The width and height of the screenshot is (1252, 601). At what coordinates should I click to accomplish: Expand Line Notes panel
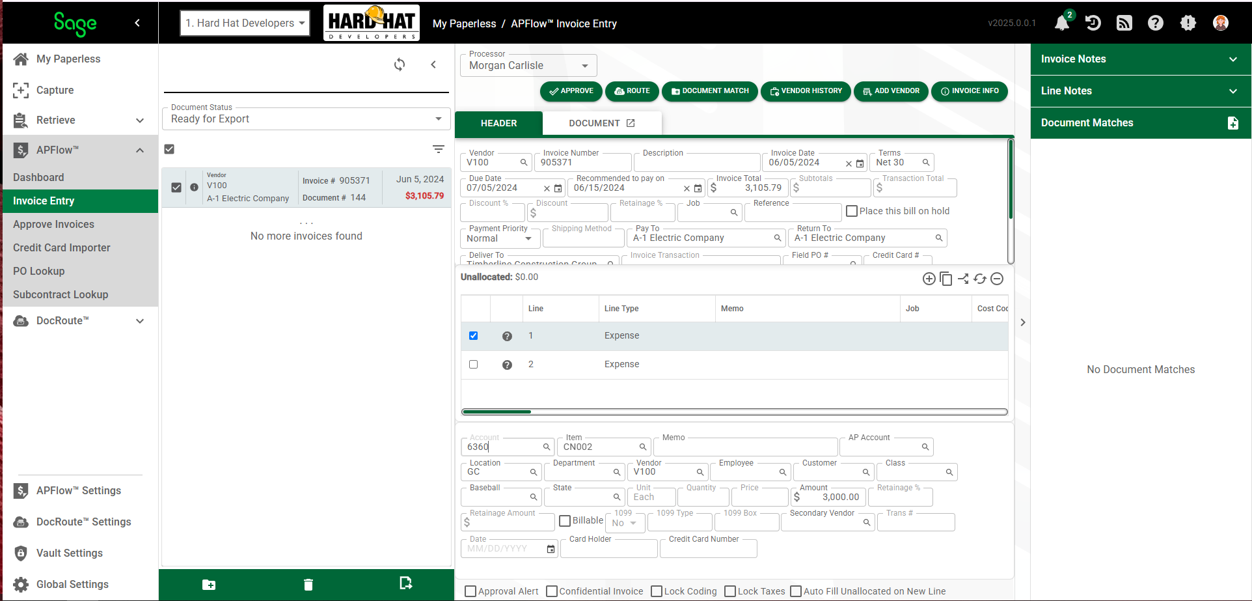click(x=1140, y=91)
